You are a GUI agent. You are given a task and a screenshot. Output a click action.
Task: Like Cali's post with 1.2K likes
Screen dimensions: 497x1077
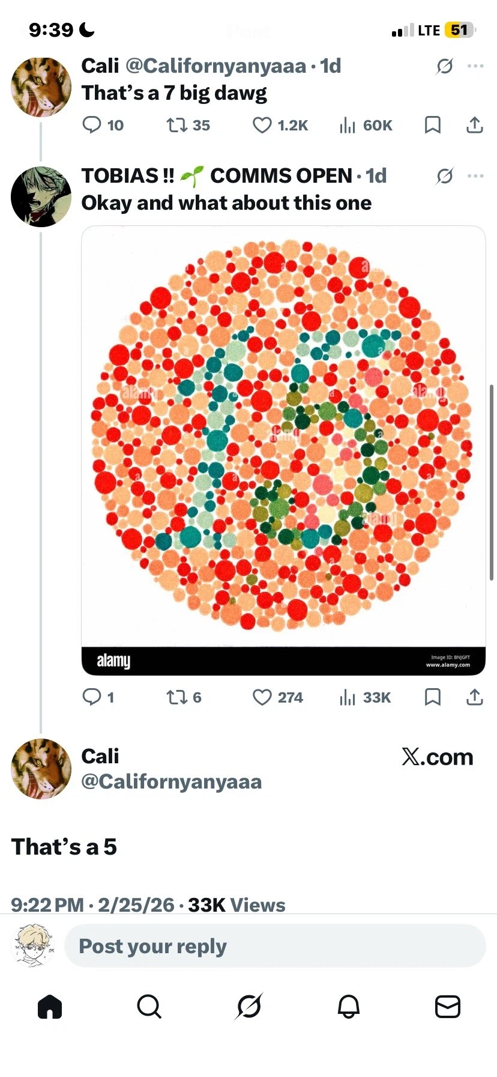[262, 125]
